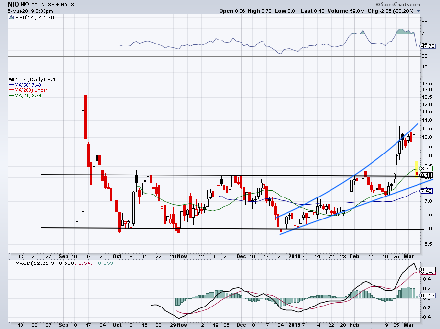This screenshot has width=440, height=329.
Task: Click the MACD signal value 0.547
Action: [85, 263]
